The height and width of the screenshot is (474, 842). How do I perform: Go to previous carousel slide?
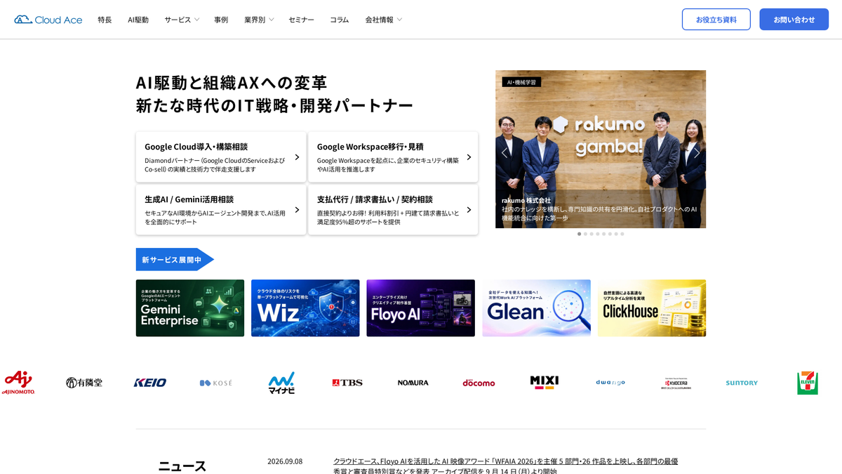[x=504, y=152]
